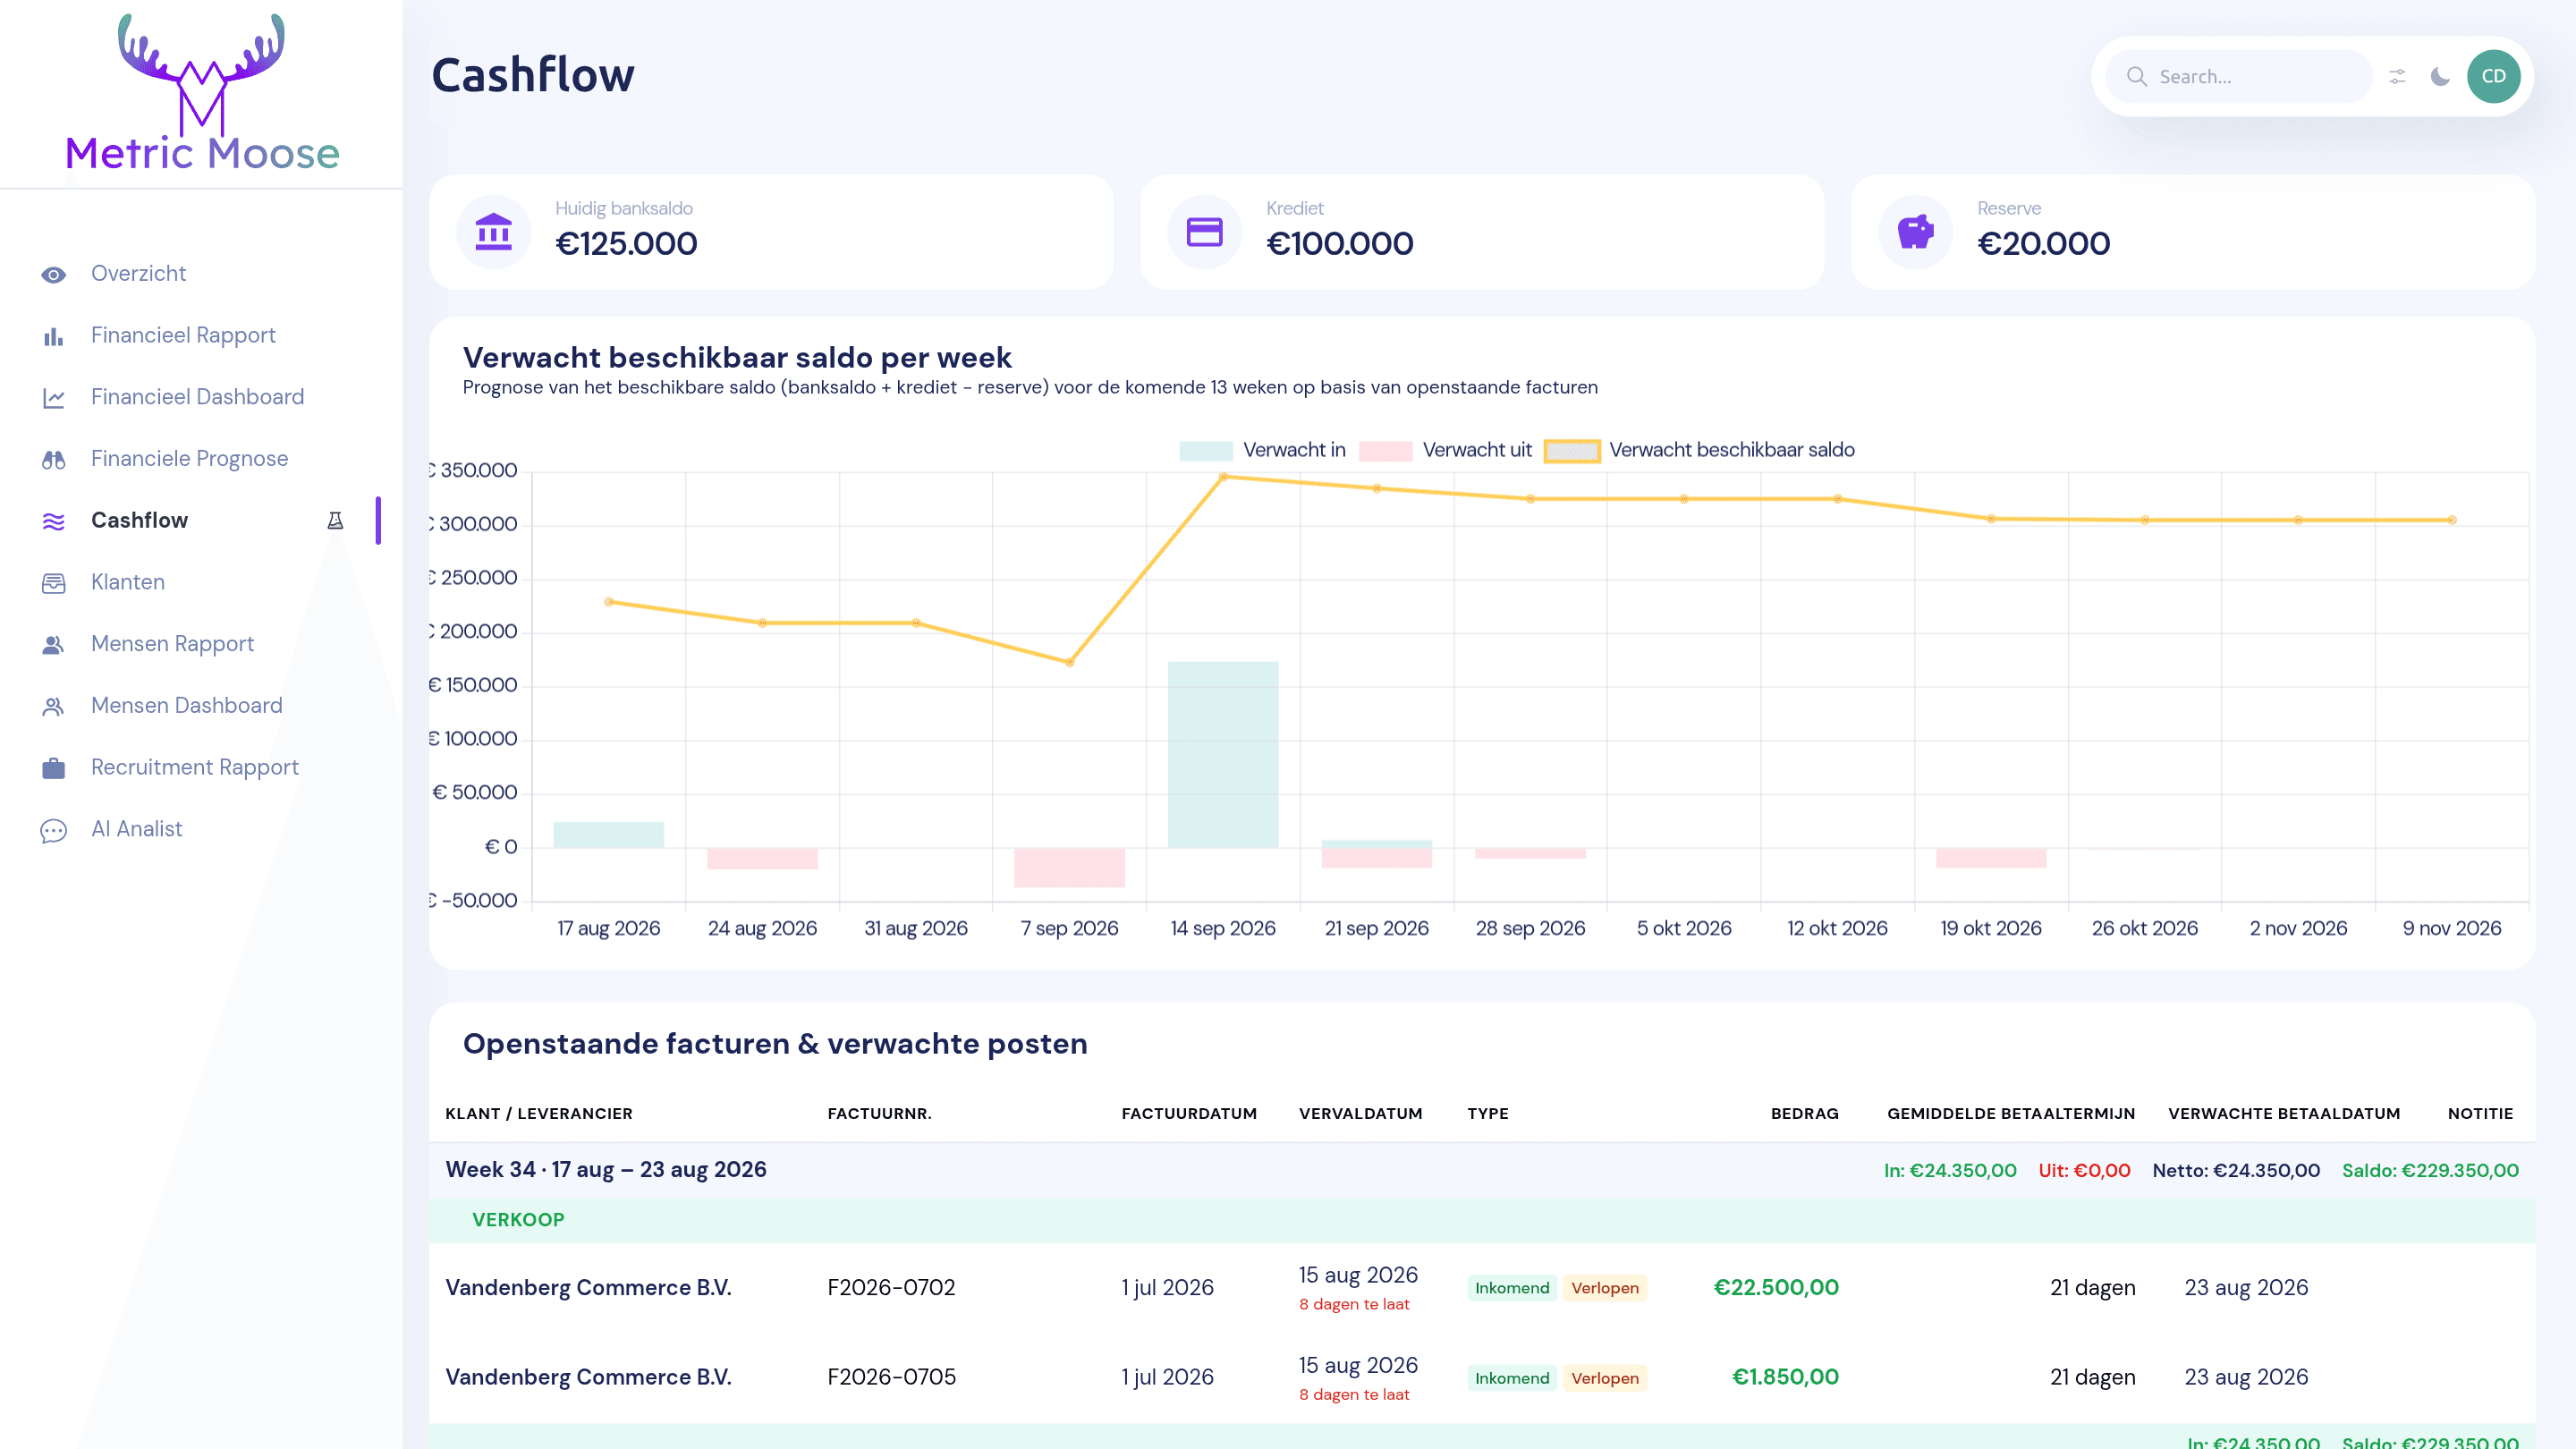The height and width of the screenshot is (1449, 2576).
Task: Click Vandenberg Commerce B.V. in row F2026-0705
Action: pos(589,1378)
